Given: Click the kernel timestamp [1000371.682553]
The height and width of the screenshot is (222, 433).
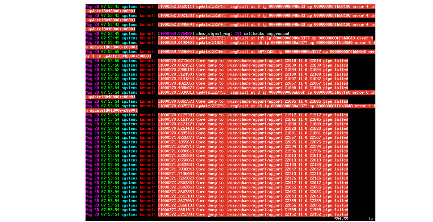Looking at the screenshot, I should (x=176, y=165).
